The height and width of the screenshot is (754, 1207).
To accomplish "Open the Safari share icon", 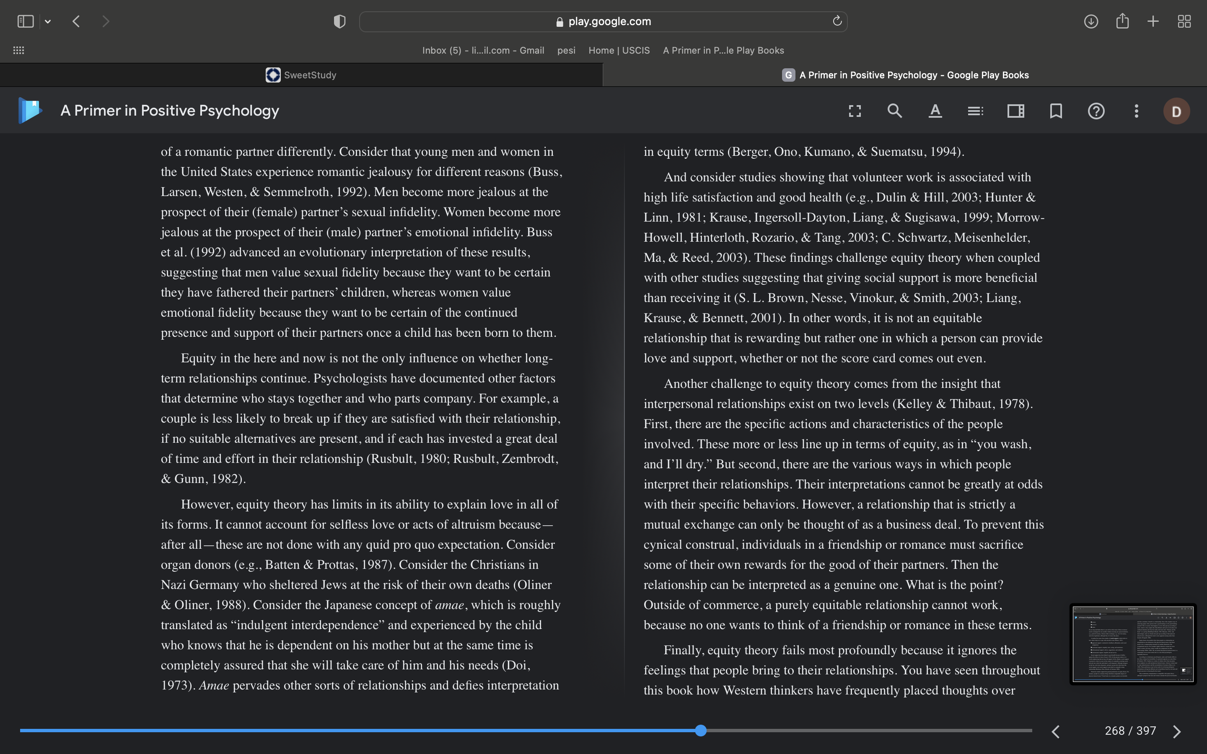I will (x=1122, y=21).
